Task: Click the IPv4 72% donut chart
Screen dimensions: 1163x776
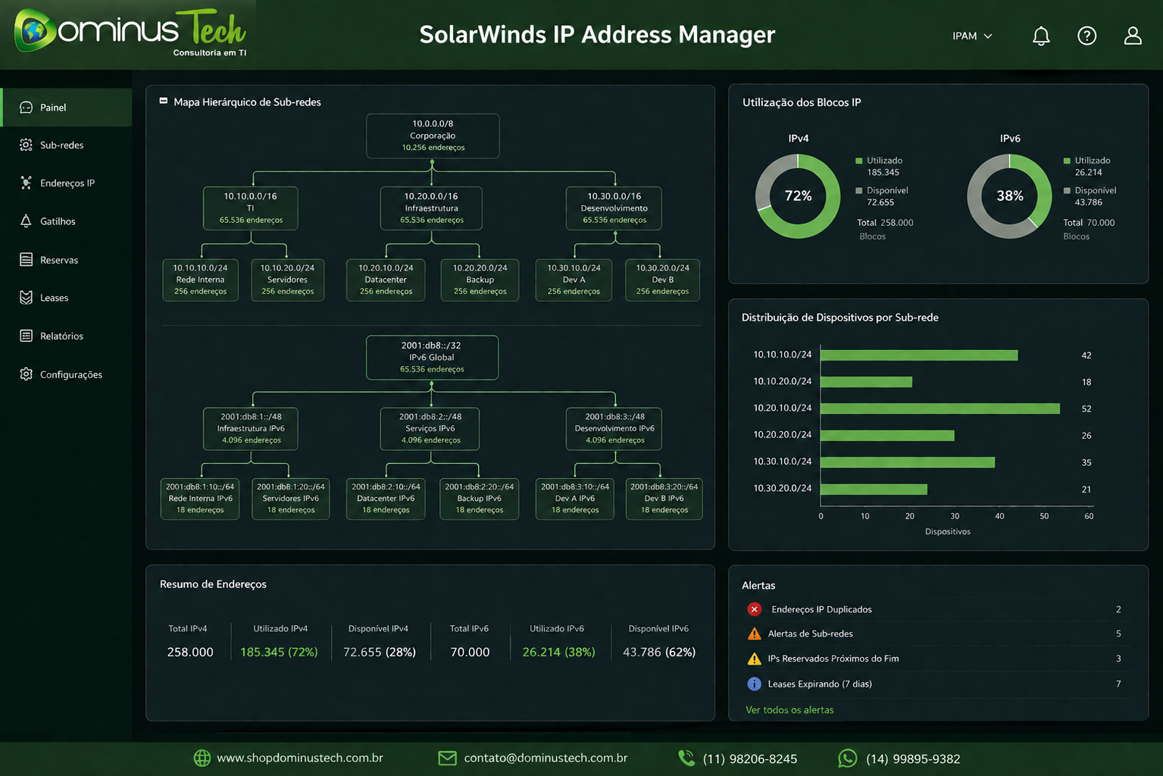Action: point(798,196)
